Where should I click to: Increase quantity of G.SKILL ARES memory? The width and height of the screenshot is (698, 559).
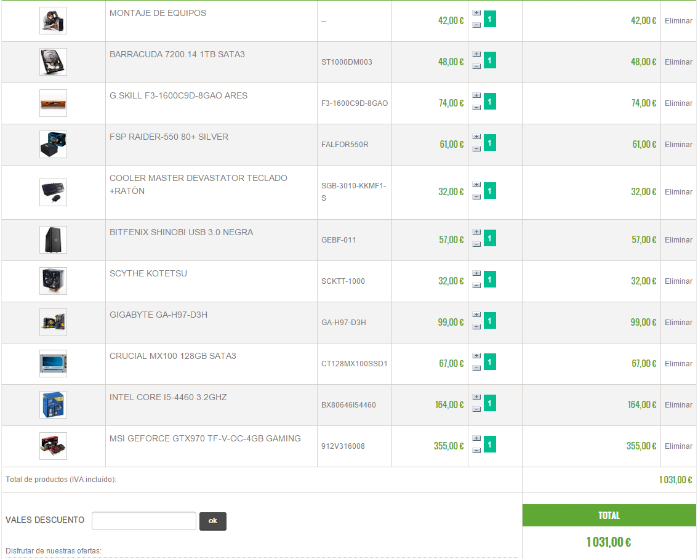click(476, 95)
